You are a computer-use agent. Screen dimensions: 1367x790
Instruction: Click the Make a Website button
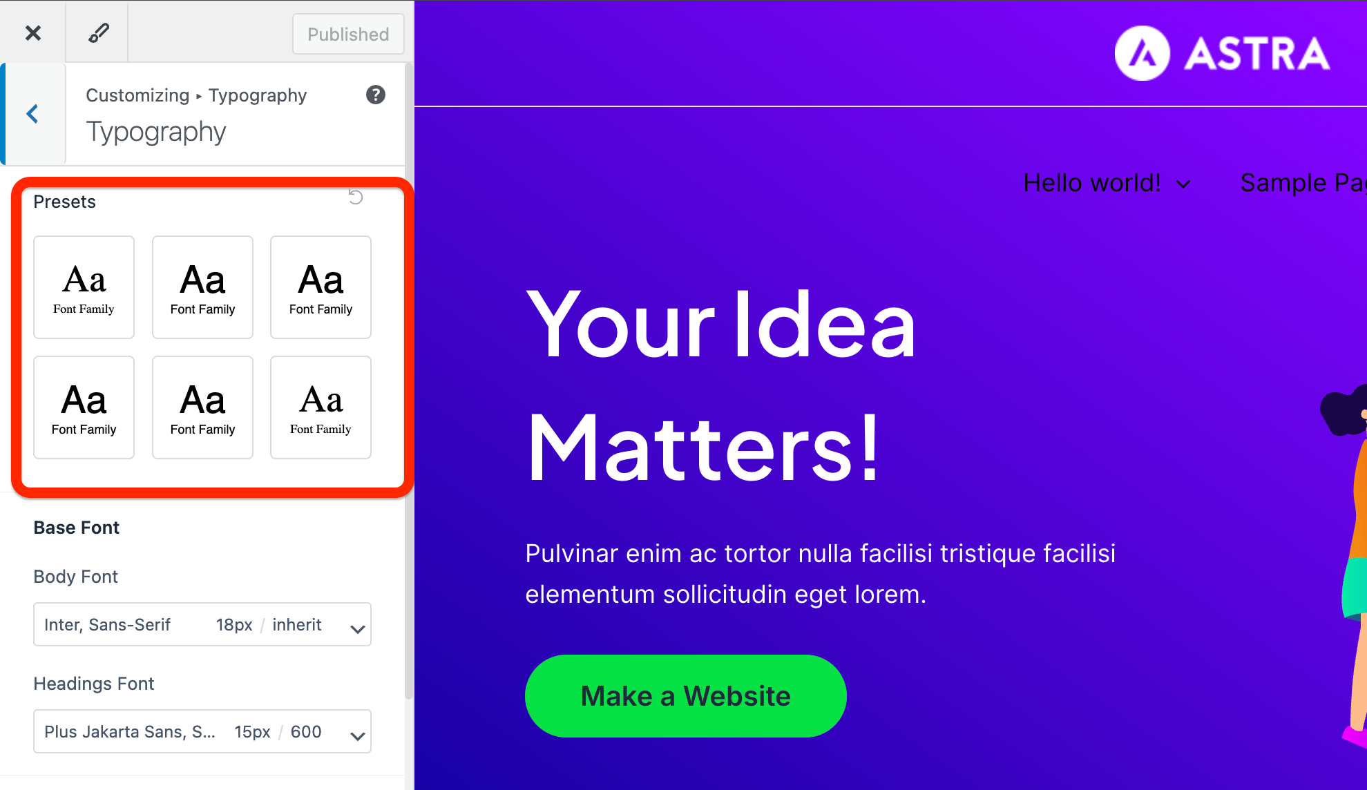[x=685, y=696]
